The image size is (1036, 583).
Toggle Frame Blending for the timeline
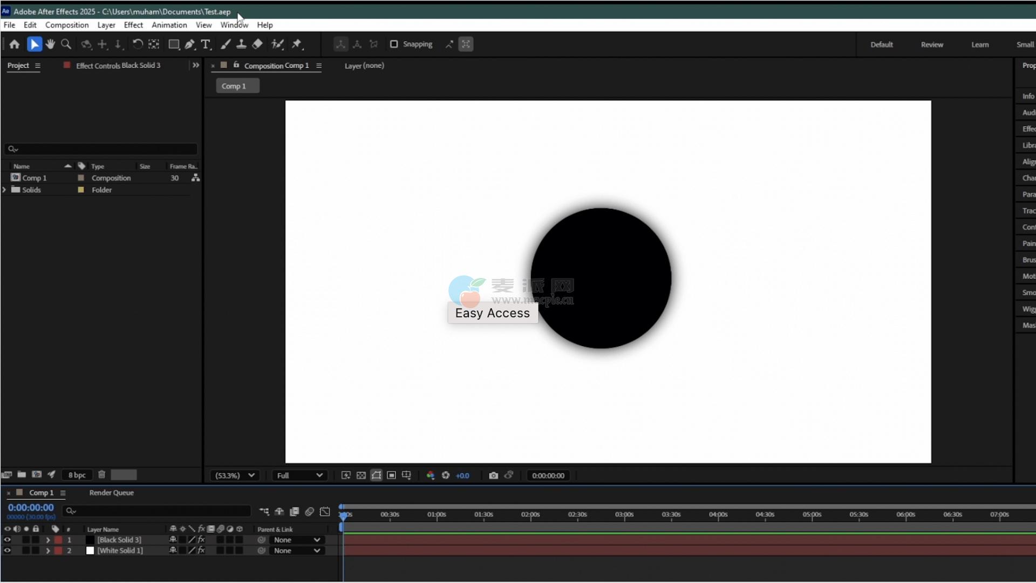tap(295, 511)
